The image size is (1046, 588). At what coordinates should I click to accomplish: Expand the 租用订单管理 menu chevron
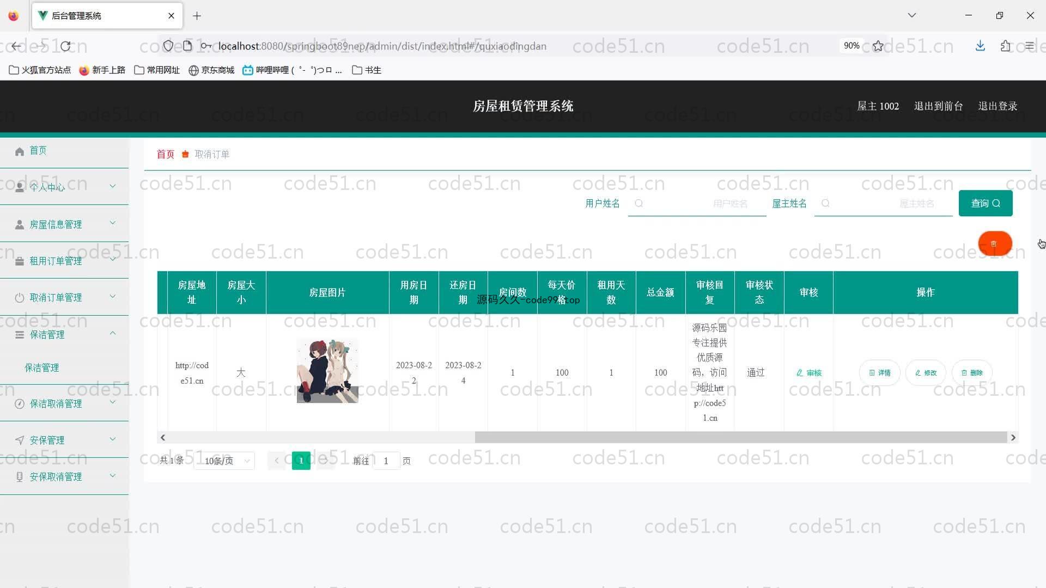(x=113, y=260)
